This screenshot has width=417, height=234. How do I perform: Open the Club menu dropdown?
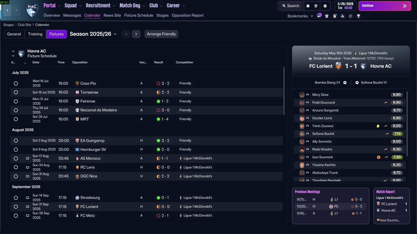click(156, 6)
